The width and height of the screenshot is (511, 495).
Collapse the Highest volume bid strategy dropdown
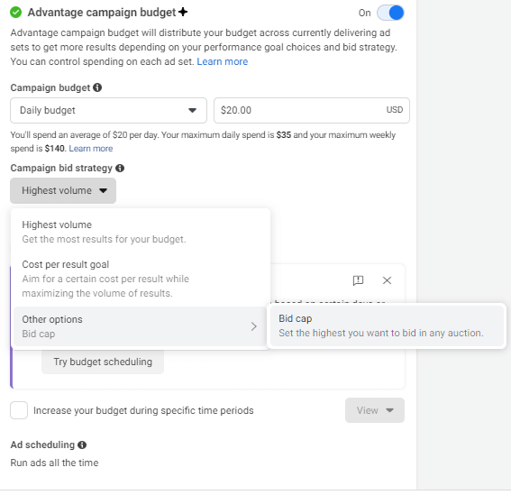click(x=63, y=190)
